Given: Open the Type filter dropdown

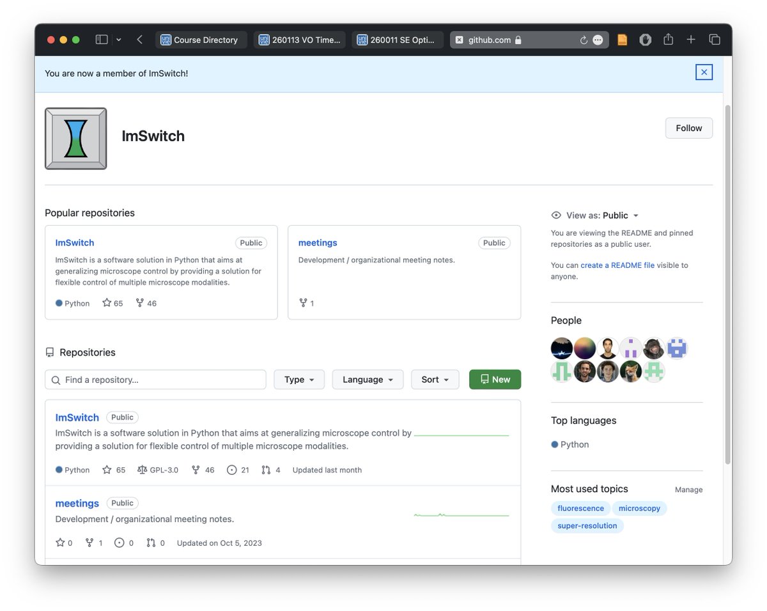Looking at the screenshot, I should 299,379.
